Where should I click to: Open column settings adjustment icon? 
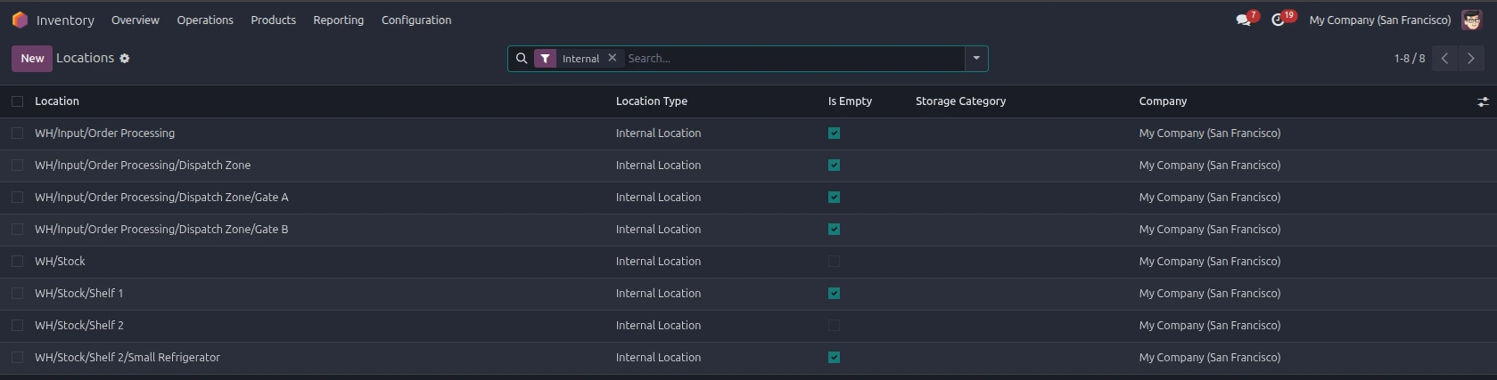[1483, 102]
